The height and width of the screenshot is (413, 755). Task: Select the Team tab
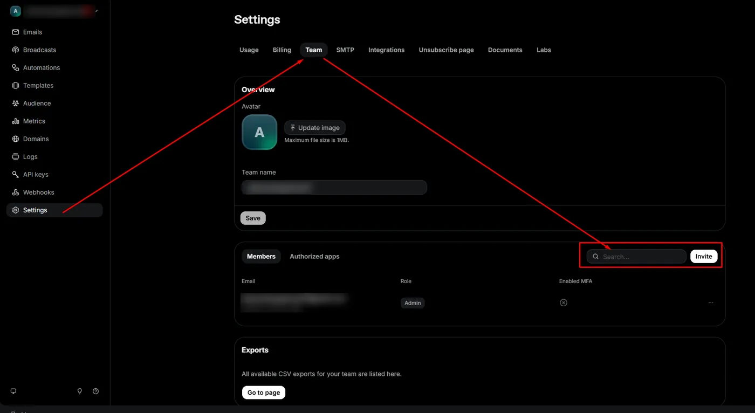pos(314,50)
